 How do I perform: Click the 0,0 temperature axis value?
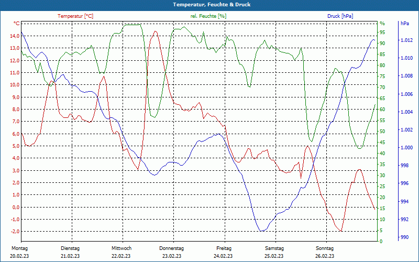pos(16,207)
